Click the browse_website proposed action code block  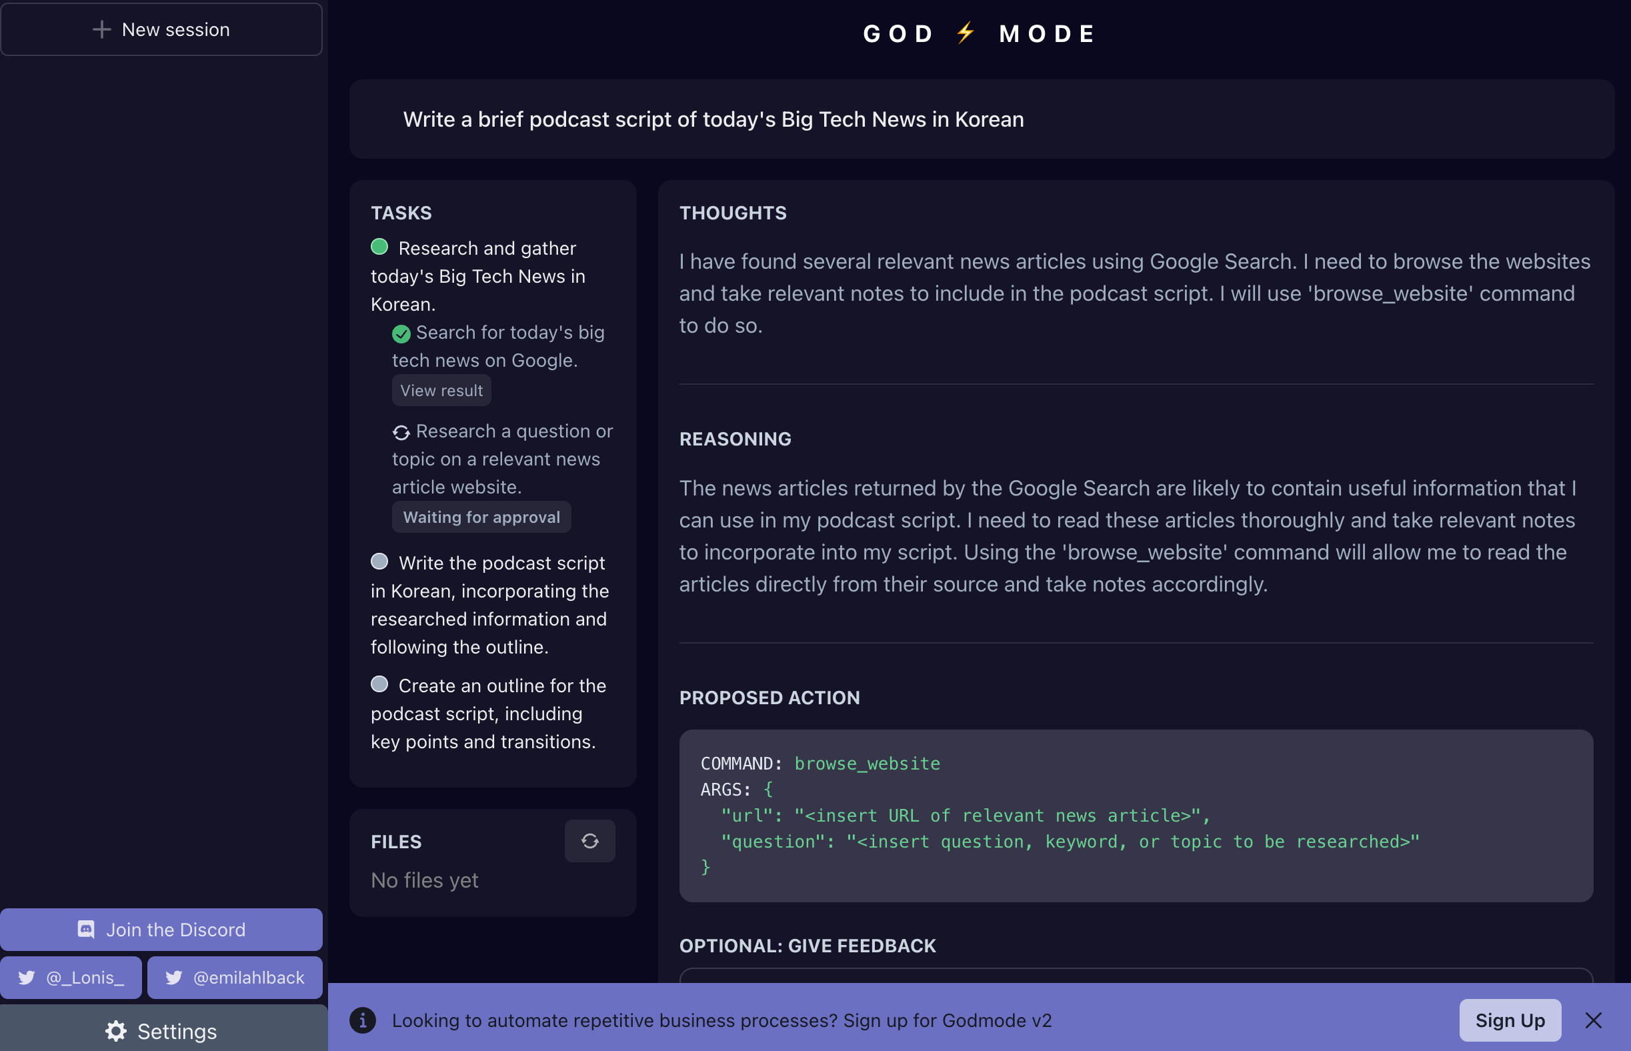coord(1136,815)
